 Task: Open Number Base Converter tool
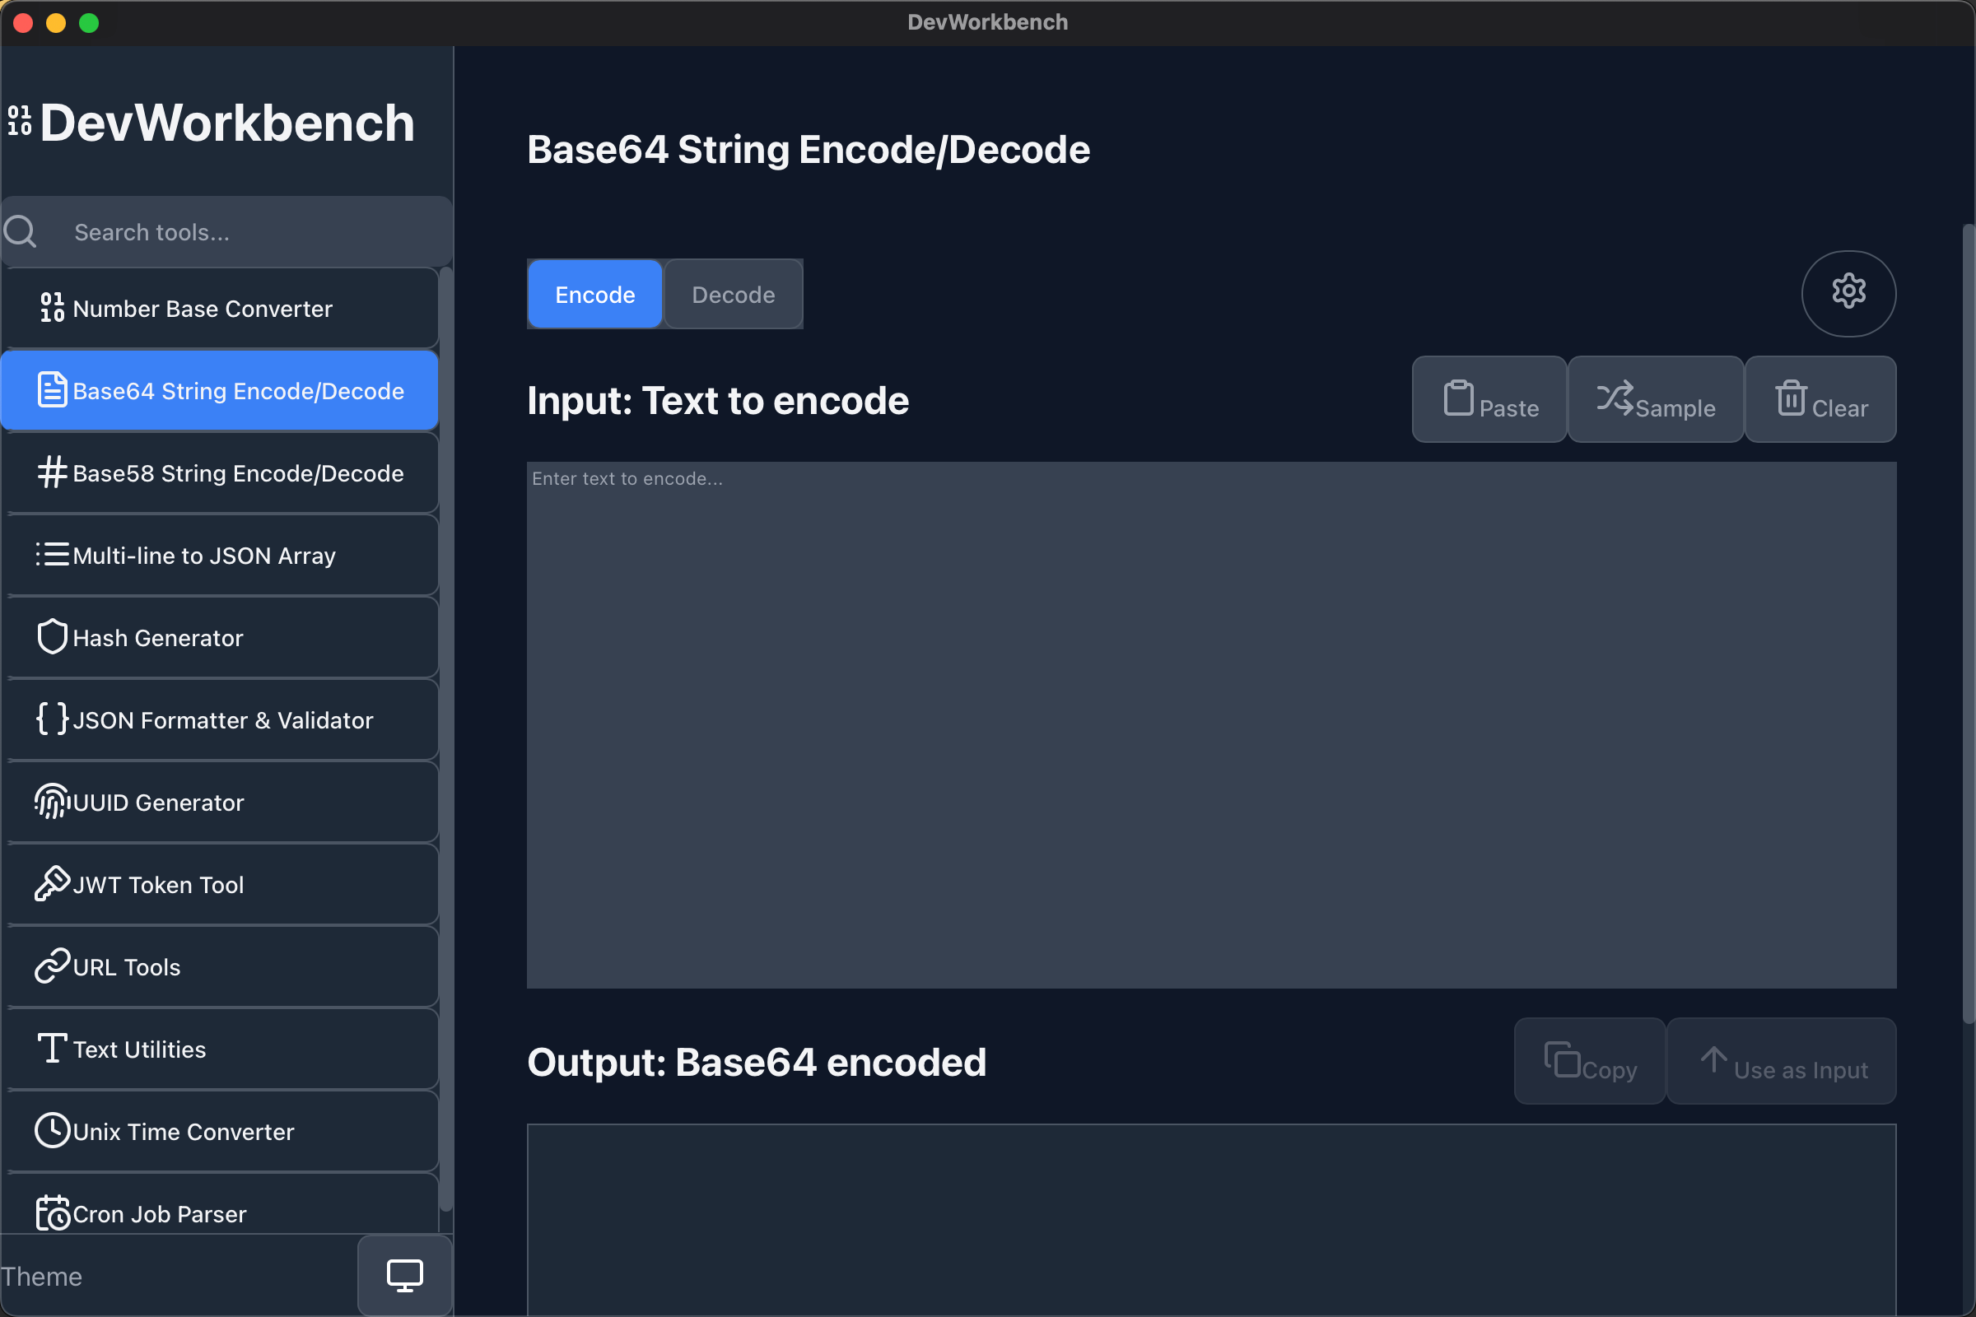220,308
